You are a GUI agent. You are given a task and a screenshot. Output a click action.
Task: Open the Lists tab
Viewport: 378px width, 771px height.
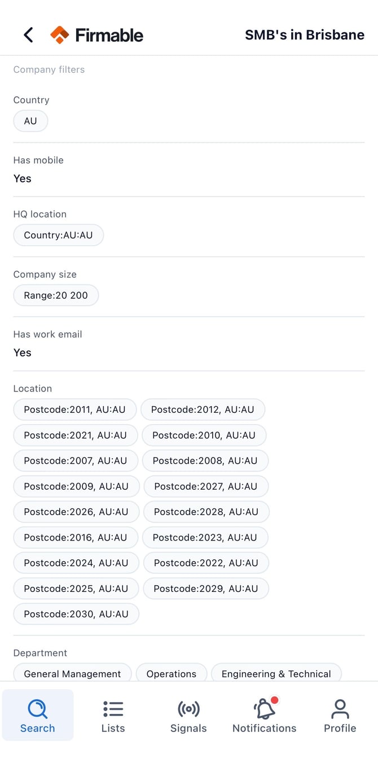tap(113, 715)
